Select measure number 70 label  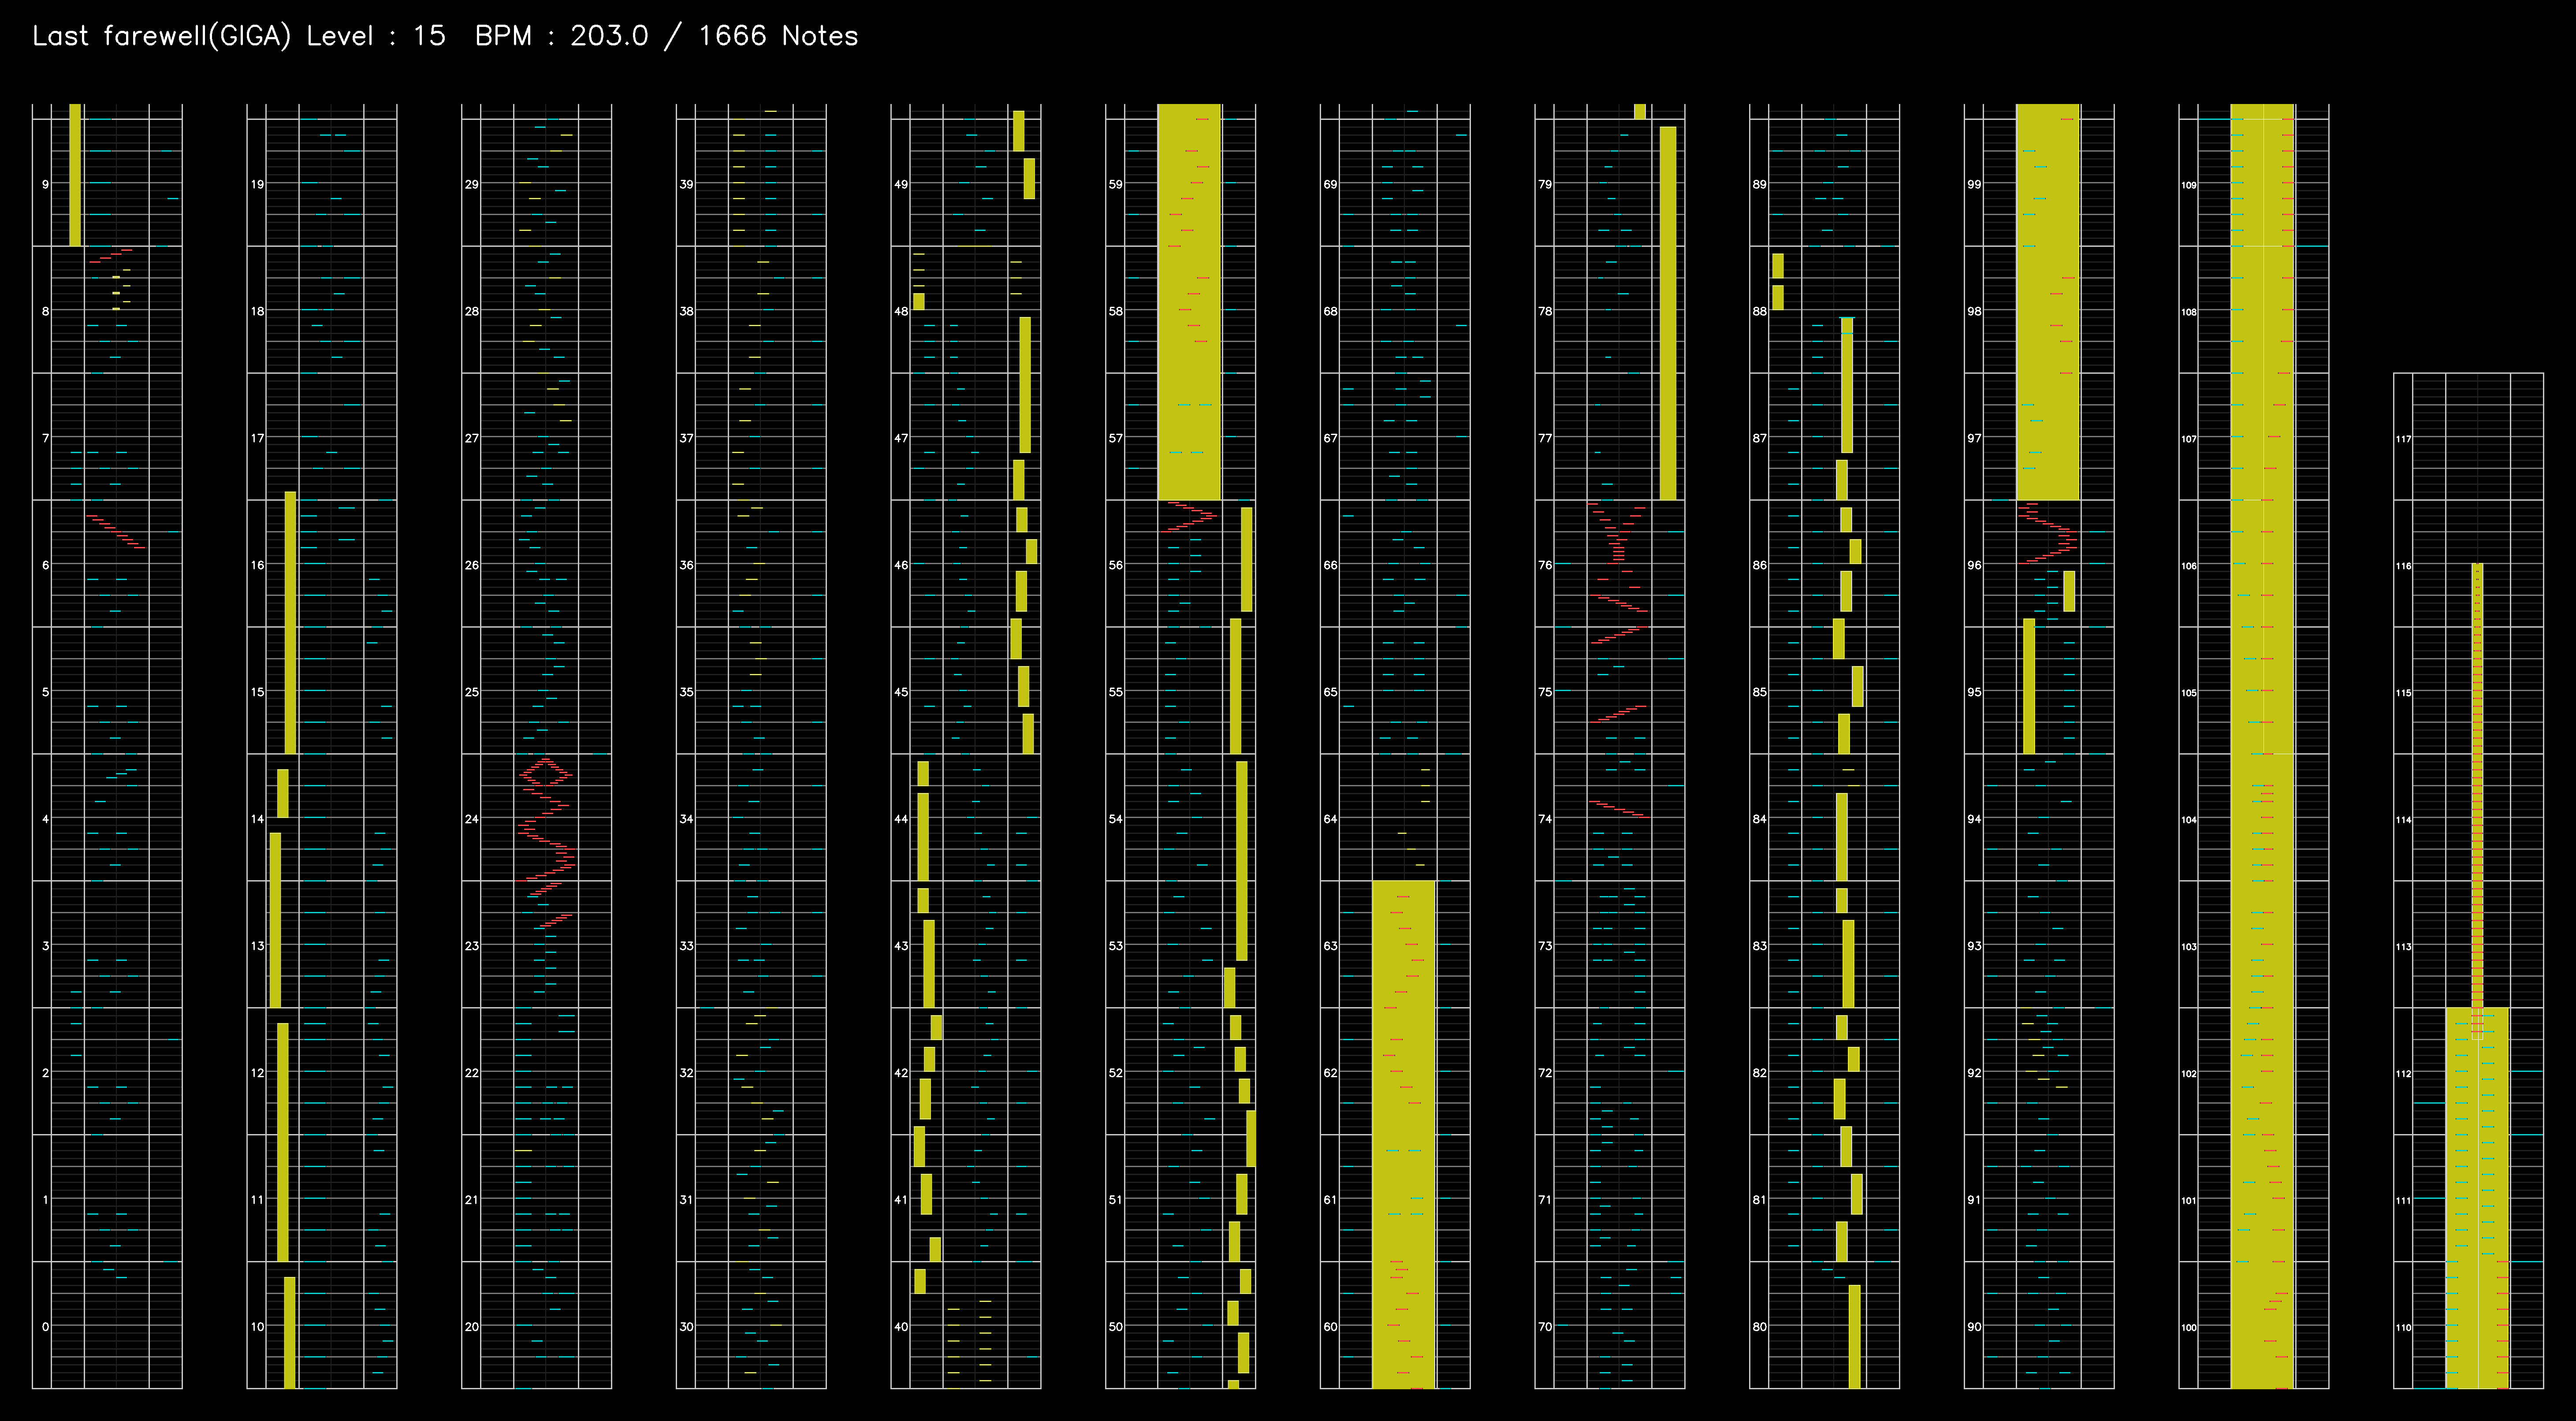coord(1545,1326)
